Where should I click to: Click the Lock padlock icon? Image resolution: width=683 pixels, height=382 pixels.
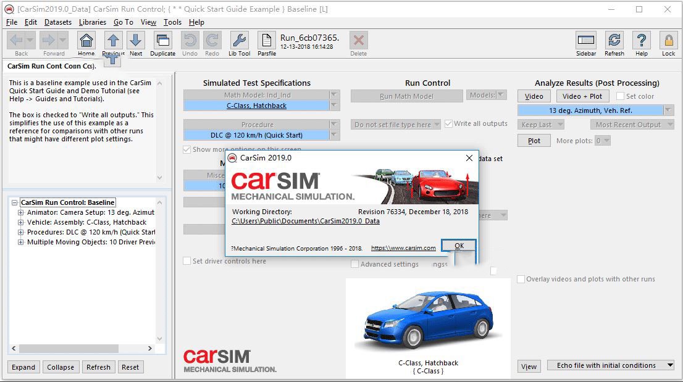(668, 41)
